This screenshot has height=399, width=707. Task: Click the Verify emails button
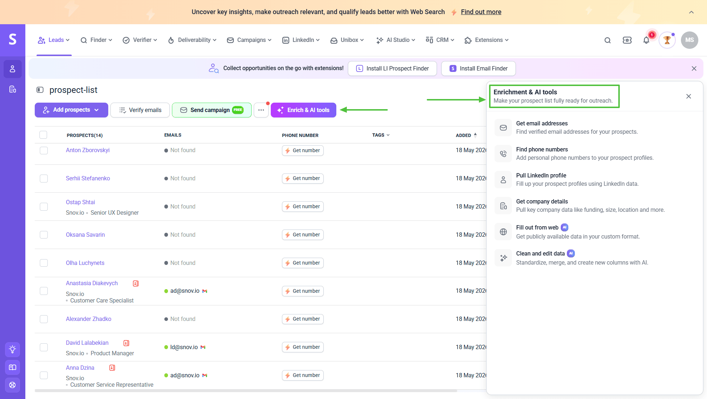point(140,110)
